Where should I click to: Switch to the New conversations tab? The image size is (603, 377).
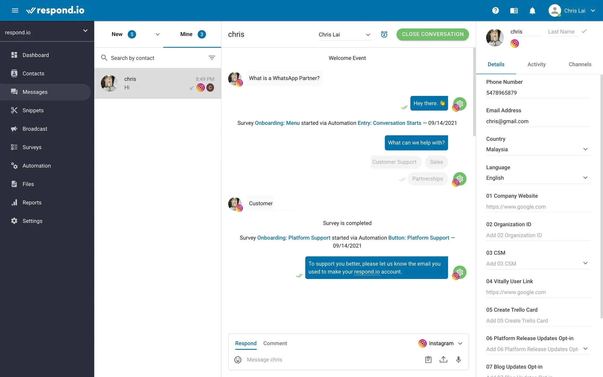tap(124, 34)
